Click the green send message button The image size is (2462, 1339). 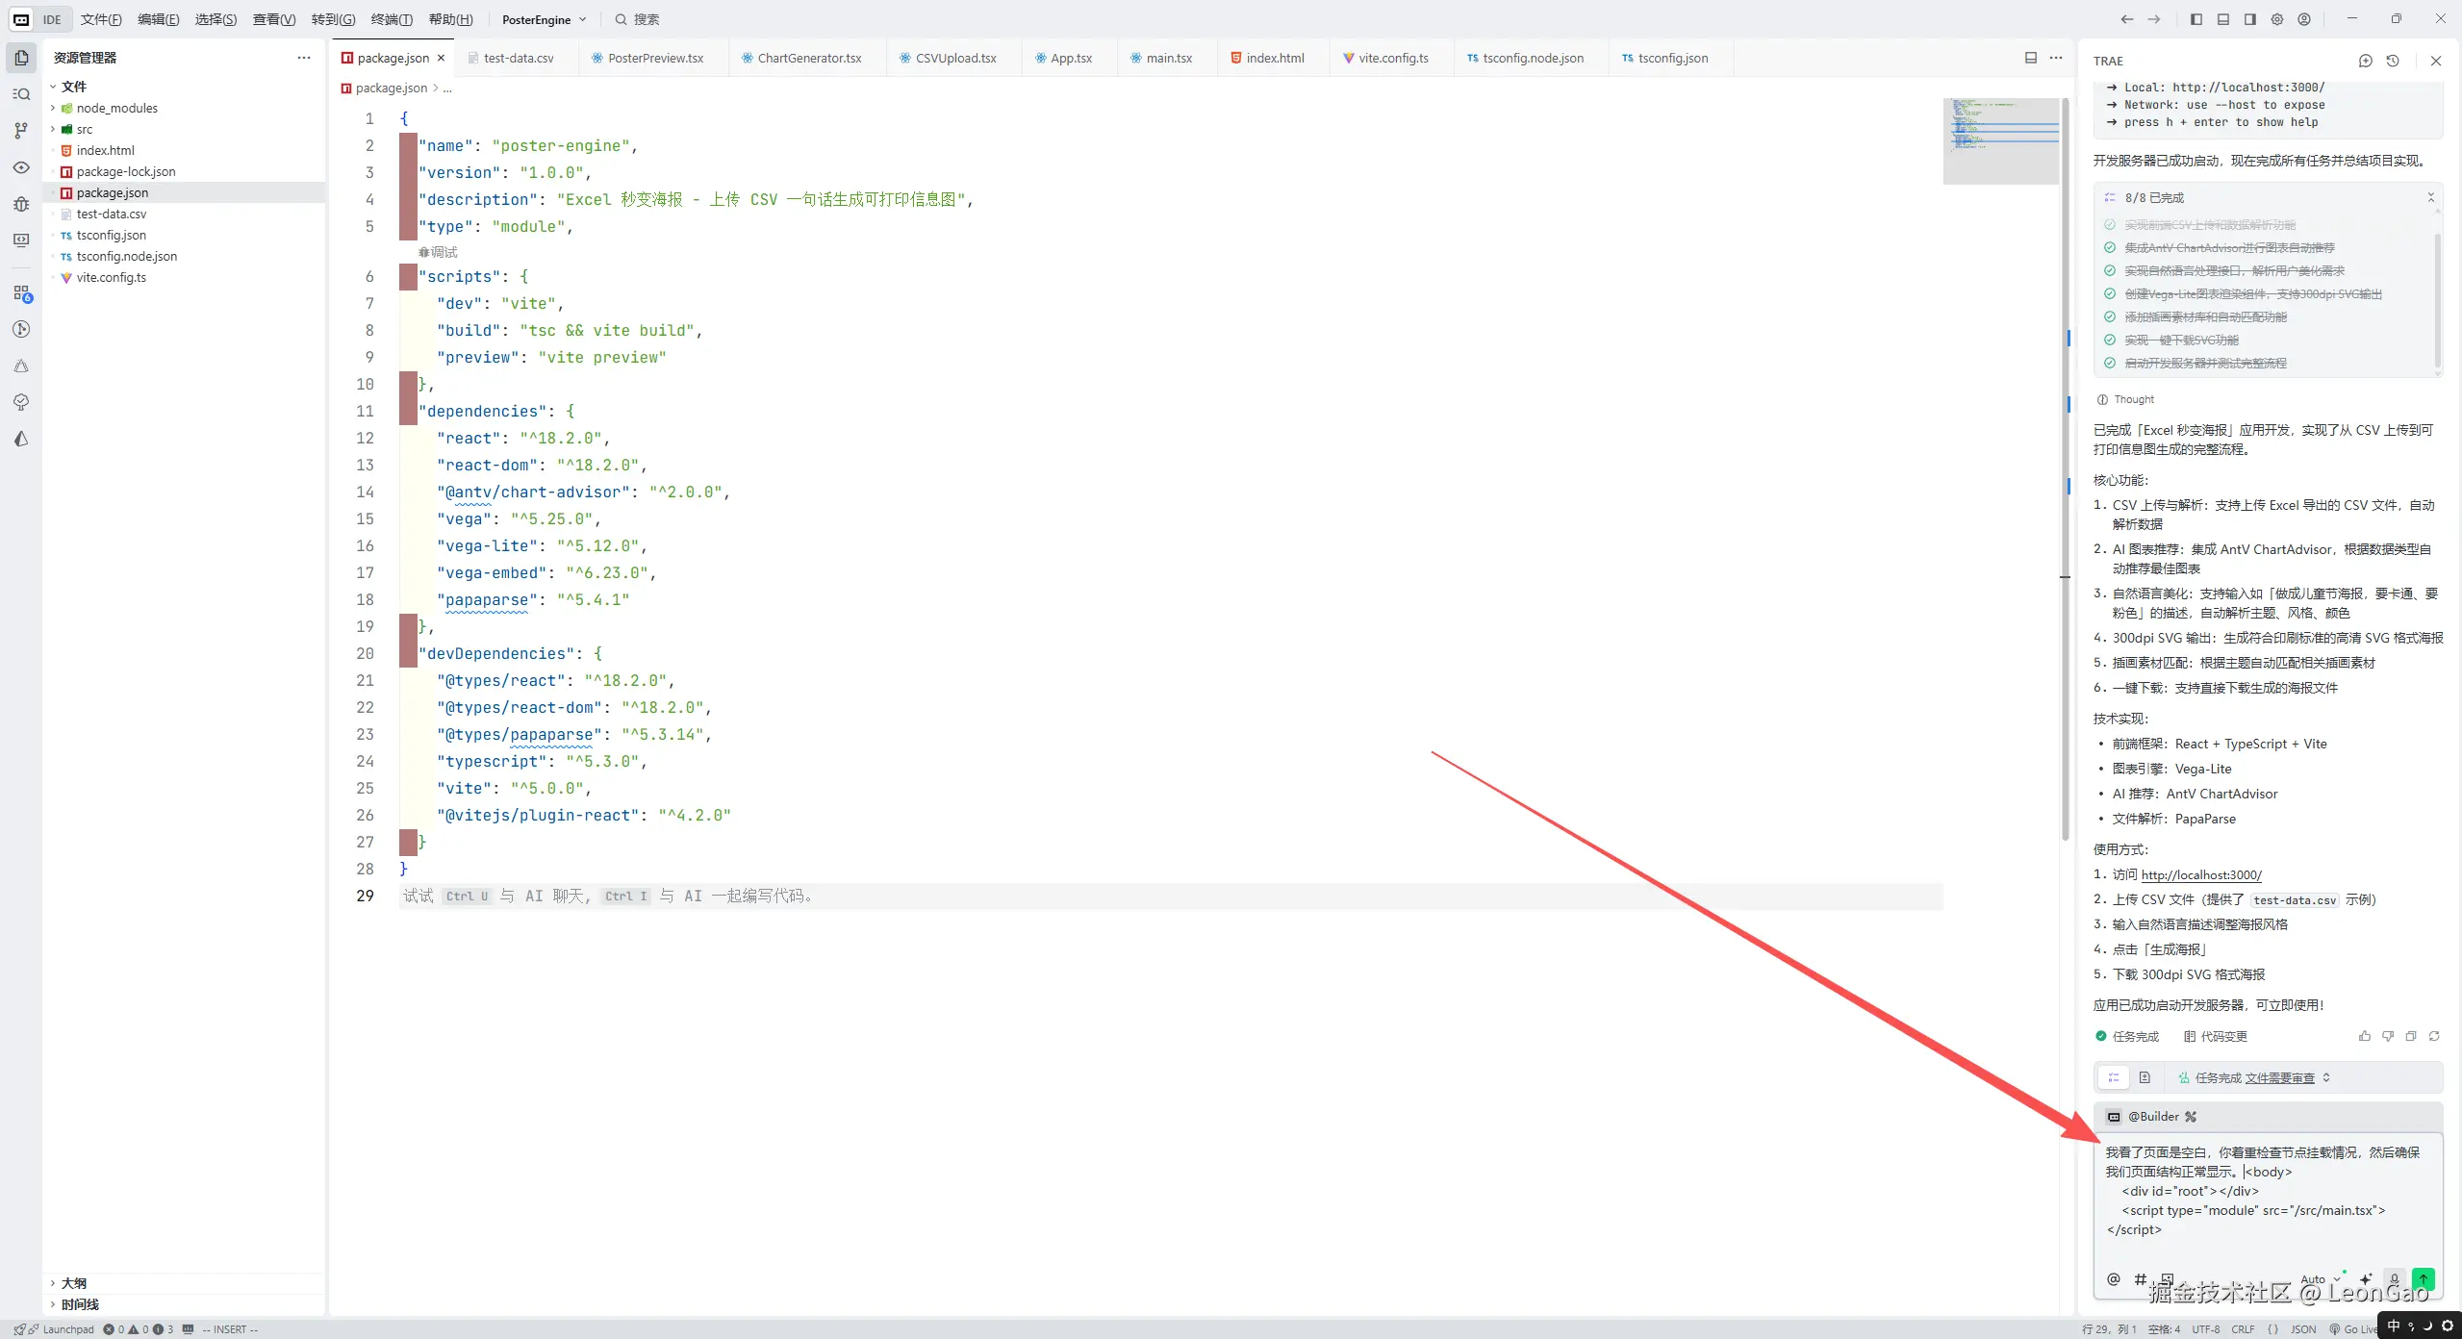tap(2424, 1278)
